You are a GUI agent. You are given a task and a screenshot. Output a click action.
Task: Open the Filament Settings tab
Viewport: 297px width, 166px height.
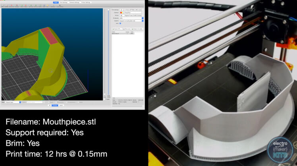click(x=74, y=2)
